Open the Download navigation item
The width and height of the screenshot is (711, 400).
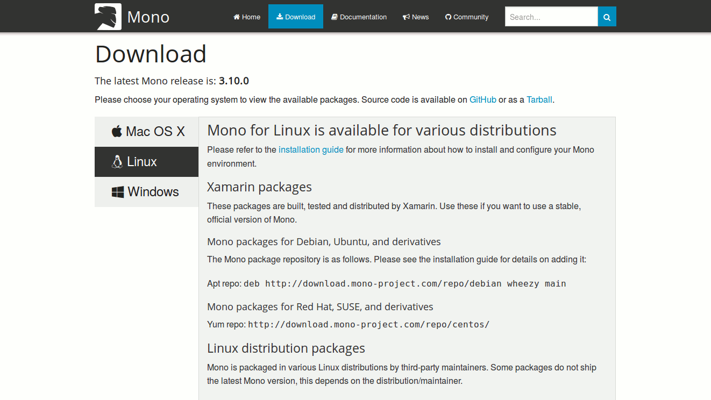[x=296, y=17]
